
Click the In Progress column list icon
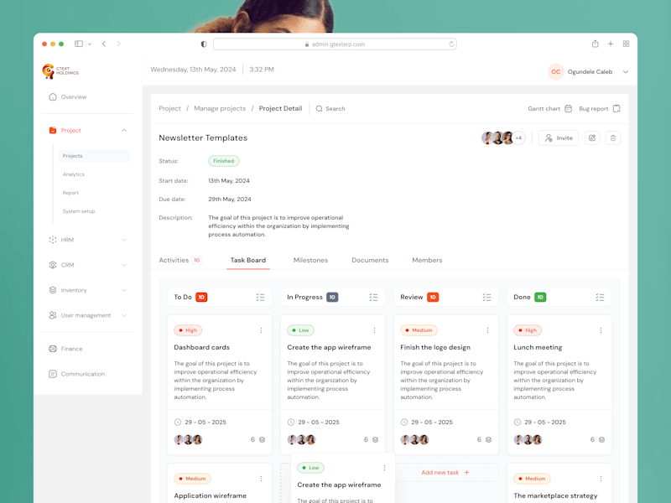(373, 298)
